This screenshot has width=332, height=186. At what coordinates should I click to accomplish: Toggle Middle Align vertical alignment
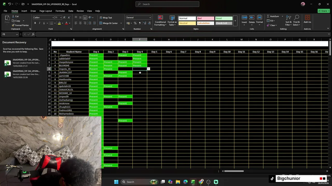[x=80, y=18]
